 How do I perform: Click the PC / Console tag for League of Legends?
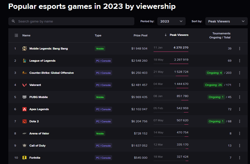[x=103, y=61]
